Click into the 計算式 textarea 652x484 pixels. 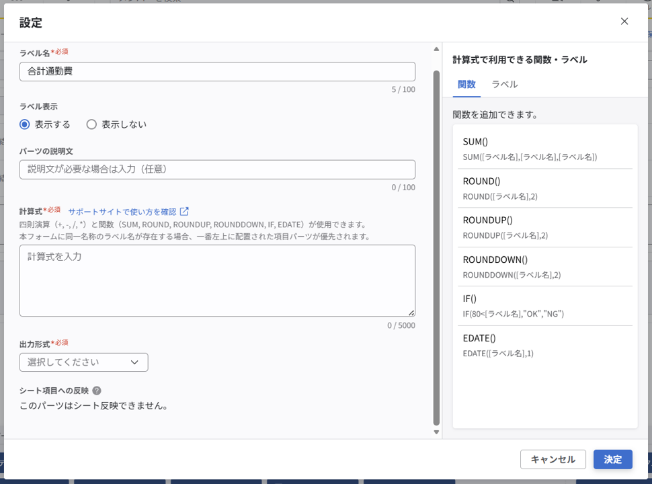tap(217, 281)
